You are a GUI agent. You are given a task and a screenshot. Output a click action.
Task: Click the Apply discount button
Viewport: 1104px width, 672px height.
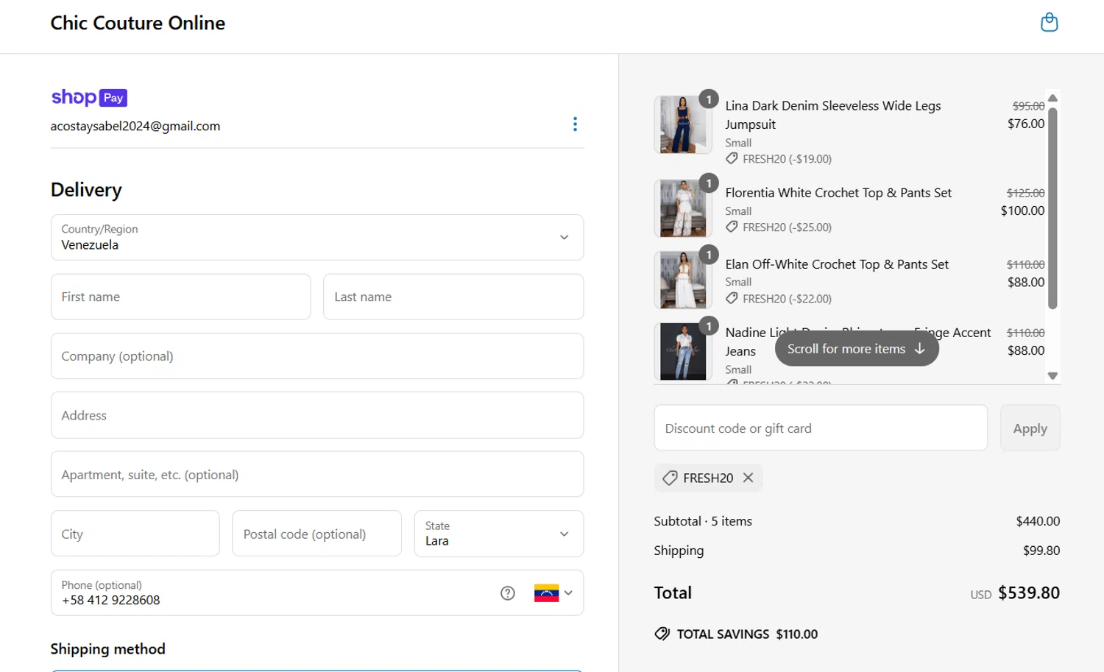(1030, 428)
